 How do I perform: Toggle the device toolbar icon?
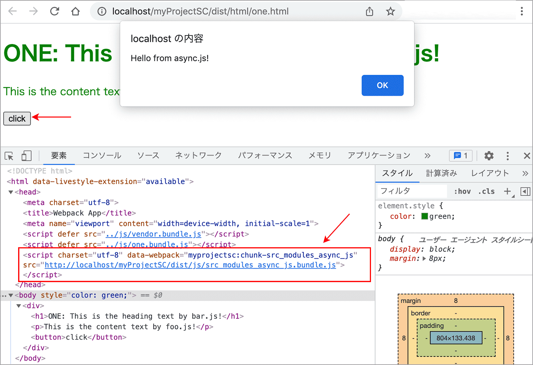(26, 156)
